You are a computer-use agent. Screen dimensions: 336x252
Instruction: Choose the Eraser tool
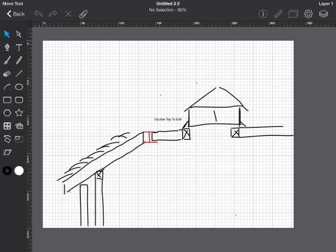7,74
